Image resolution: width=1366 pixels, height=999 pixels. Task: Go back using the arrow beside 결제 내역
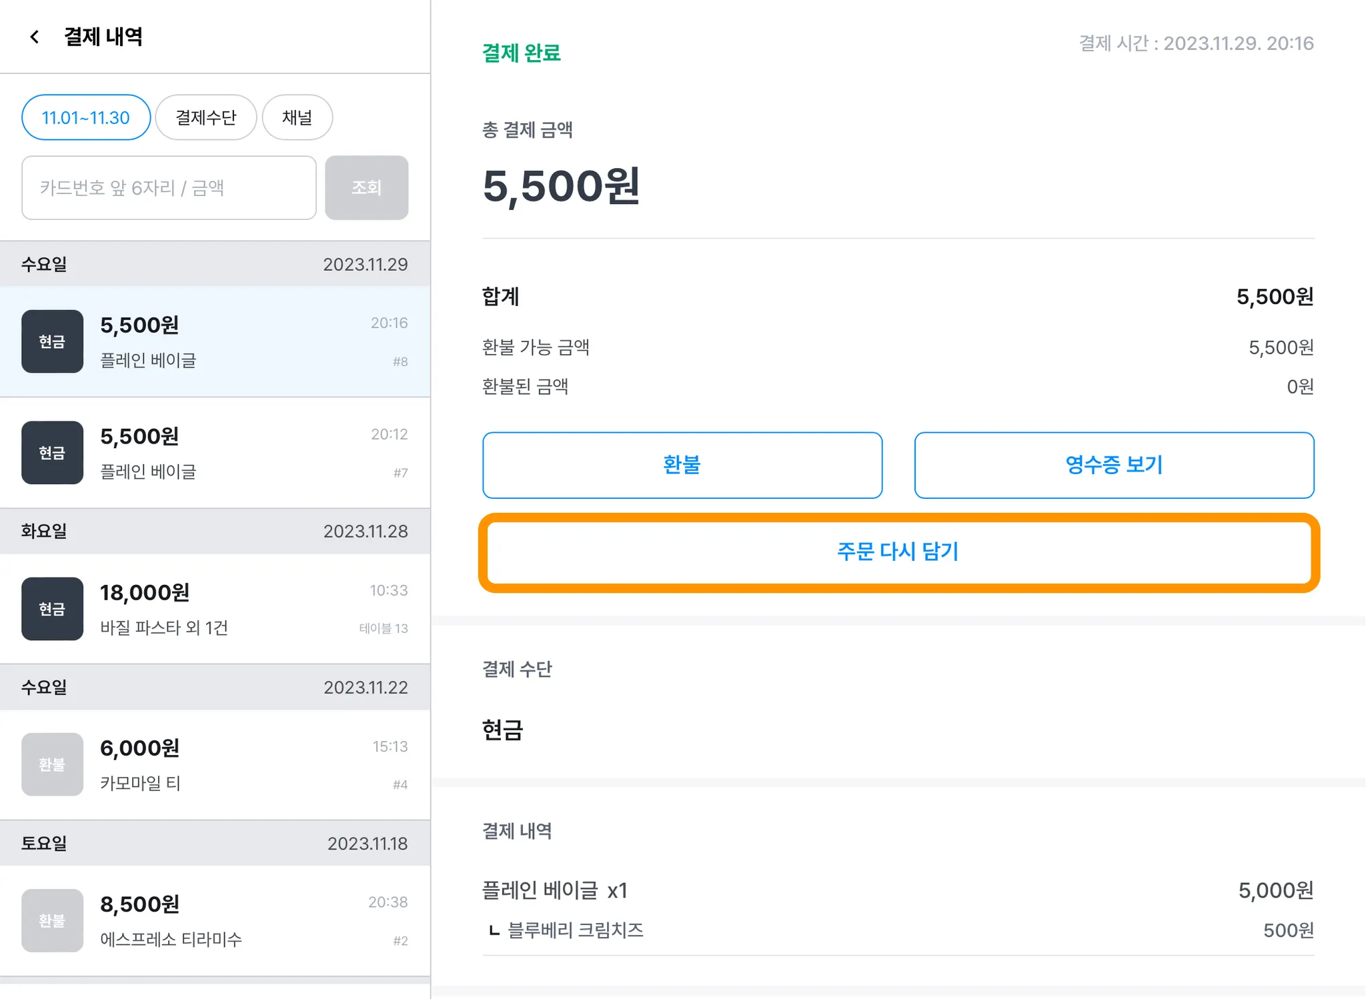tap(35, 37)
